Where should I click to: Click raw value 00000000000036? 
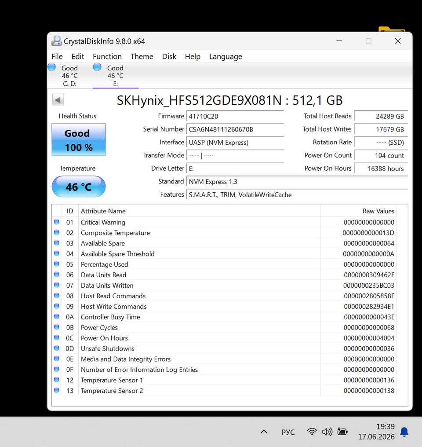coord(369,348)
